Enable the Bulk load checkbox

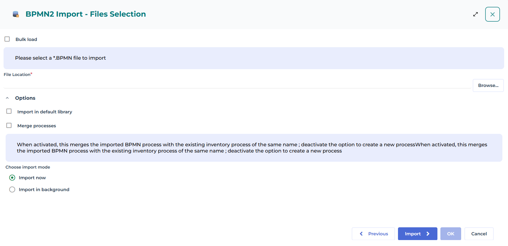(x=7, y=39)
